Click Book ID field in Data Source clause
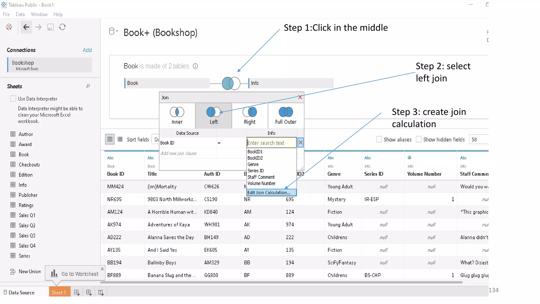Image resolution: width=540 pixels, height=304 pixels. (188, 143)
